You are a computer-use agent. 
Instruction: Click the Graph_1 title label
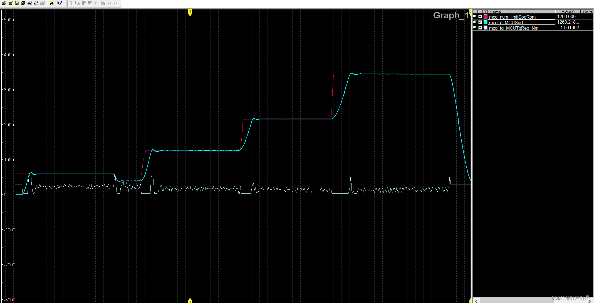[x=451, y=15]
